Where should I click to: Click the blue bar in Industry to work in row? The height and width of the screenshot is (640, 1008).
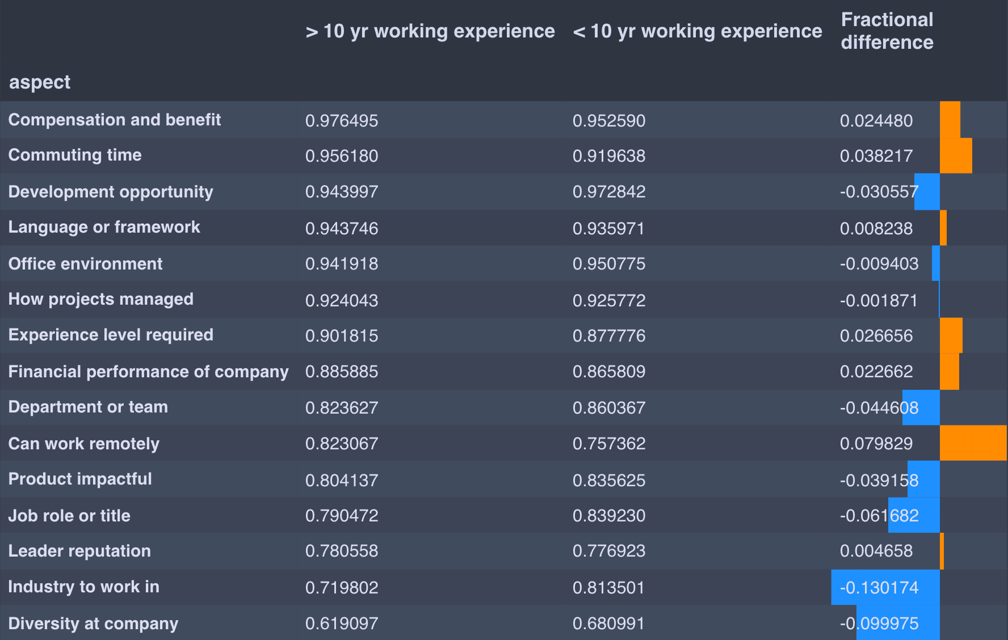tap(885, 587)
